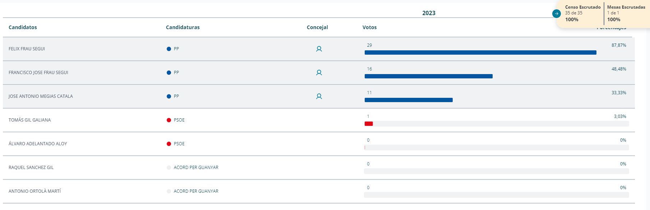
Task: Click the councillor icon for Felix Frau Segui
Action: pos(319,49)
